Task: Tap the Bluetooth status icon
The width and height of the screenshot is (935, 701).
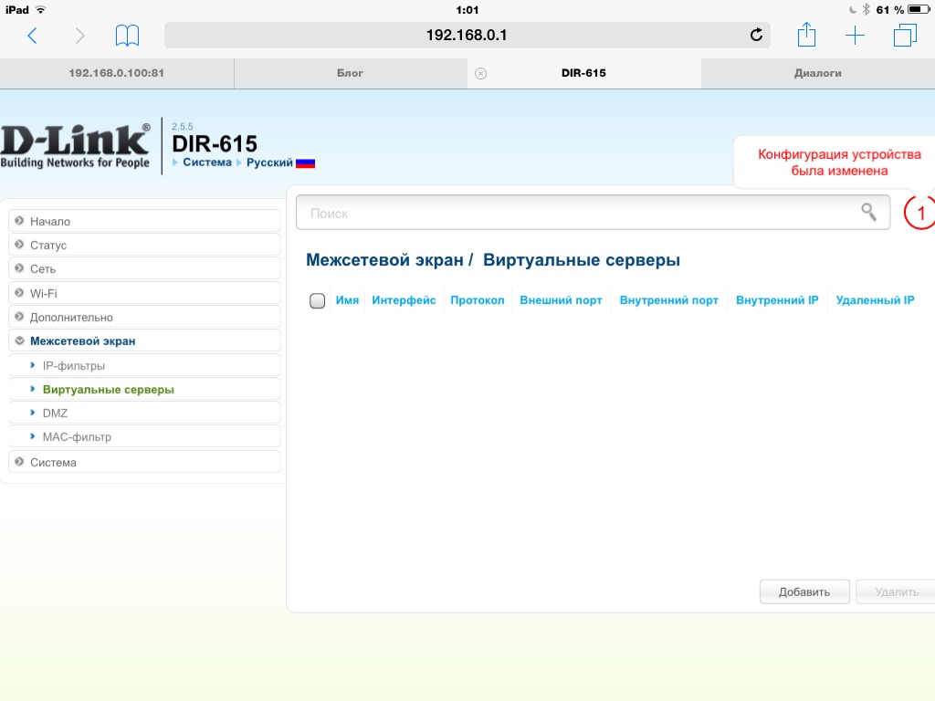Action: pyautogui.click(x=866, y=9)
